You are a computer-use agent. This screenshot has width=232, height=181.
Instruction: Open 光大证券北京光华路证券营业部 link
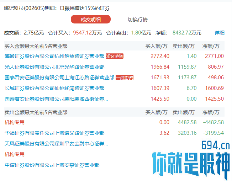point(54,67)
